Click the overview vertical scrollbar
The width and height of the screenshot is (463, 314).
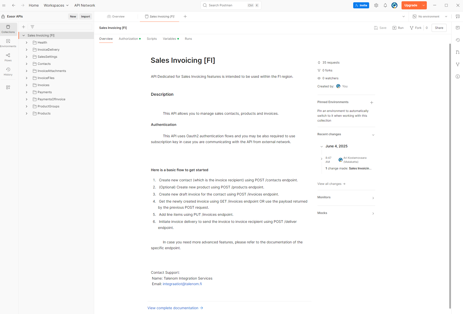click(450, 176)
